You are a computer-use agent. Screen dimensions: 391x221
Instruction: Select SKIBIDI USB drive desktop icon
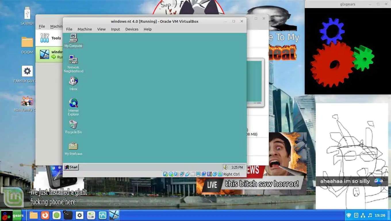(x=27, y=16)
